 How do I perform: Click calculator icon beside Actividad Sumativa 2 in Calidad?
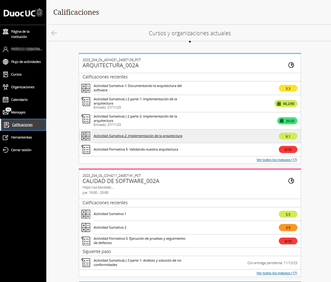click(x=86, y=228)
